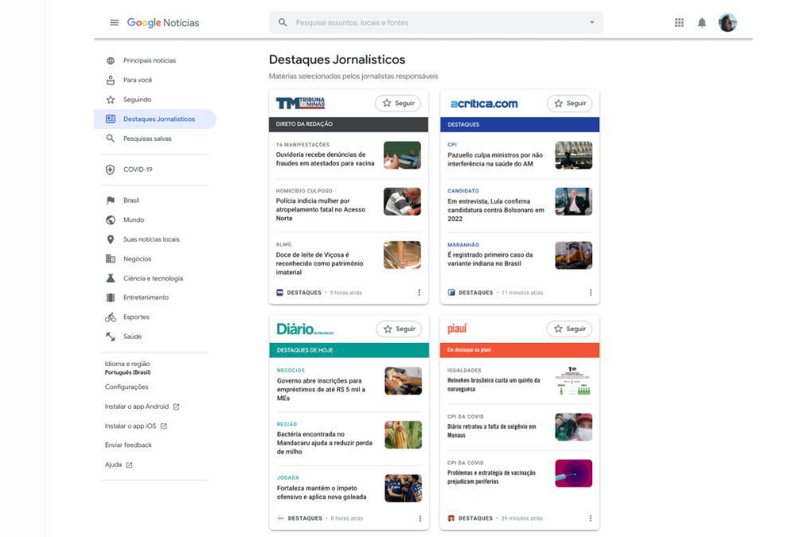Click Enviar feedback
Image resolution: width=788 pixels, height=537 pixels.
point(128,445)
